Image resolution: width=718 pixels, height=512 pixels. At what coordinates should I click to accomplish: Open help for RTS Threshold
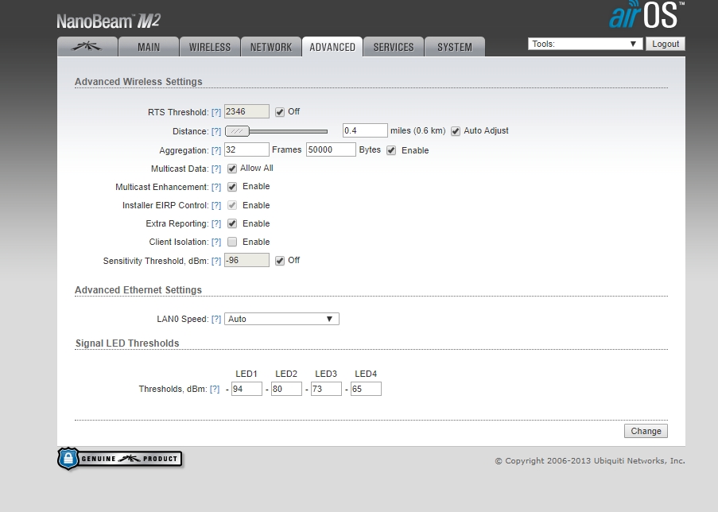216,112
